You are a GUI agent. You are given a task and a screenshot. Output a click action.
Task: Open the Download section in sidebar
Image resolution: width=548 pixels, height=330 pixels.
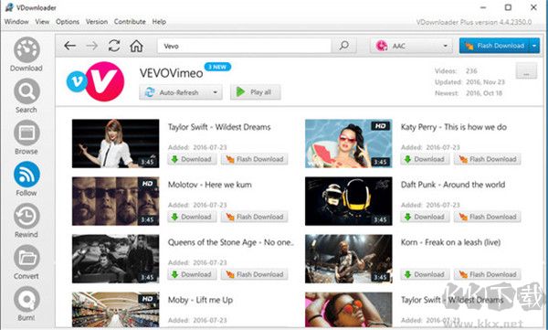click(26, 54)
